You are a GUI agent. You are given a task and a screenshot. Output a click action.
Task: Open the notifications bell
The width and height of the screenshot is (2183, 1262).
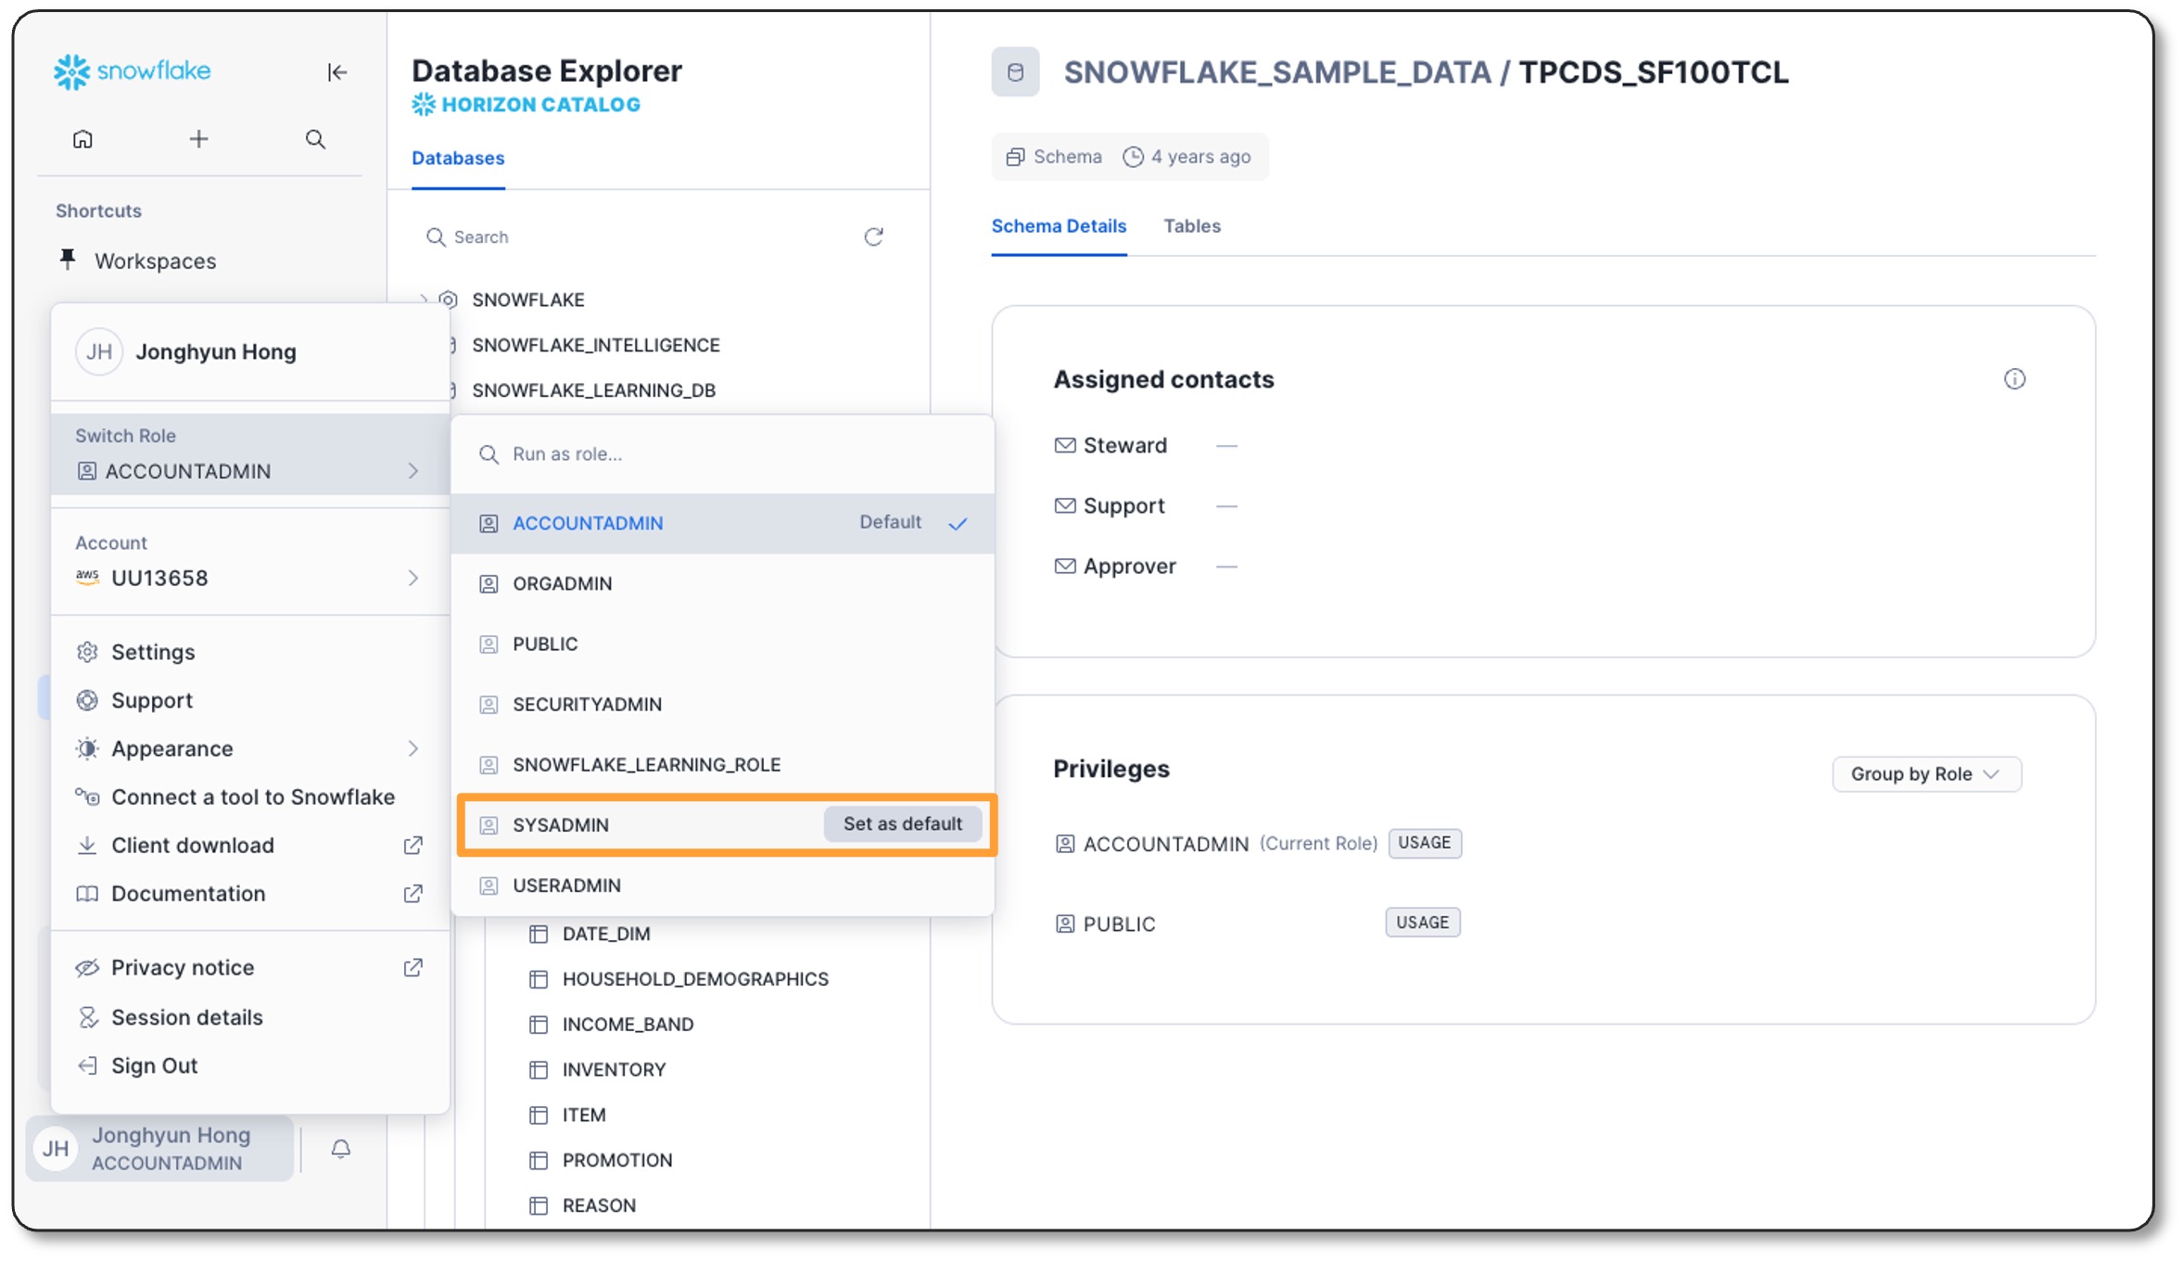[x=340, y=1149]
